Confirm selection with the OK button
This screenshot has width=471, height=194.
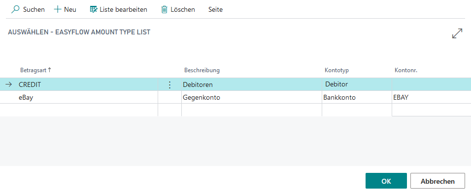[x=386, y=181]
